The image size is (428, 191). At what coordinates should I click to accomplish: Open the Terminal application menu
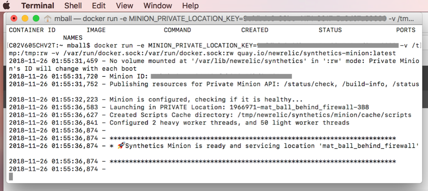pos(37,6)
